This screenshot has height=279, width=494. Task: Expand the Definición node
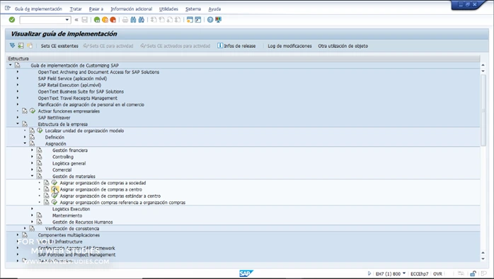pyautogui.click(x=25, y=137)
